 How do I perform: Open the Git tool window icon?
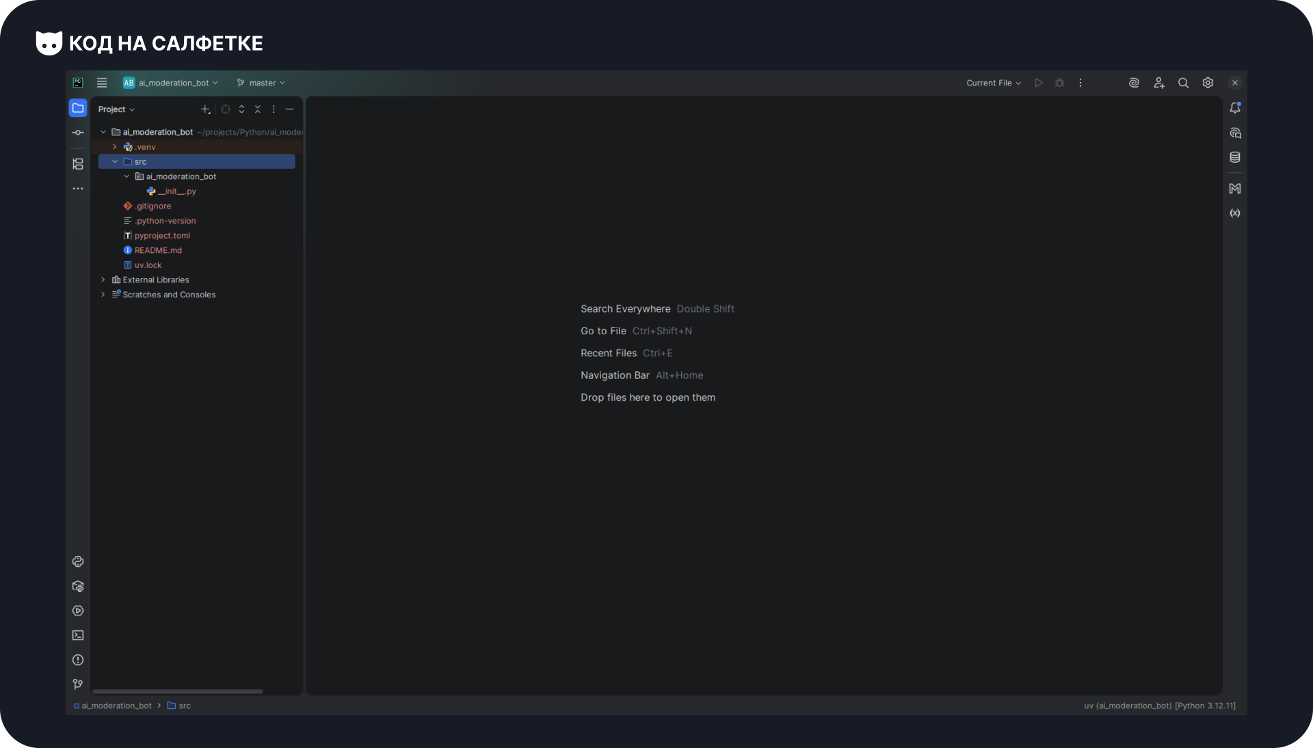click(78, 684)
